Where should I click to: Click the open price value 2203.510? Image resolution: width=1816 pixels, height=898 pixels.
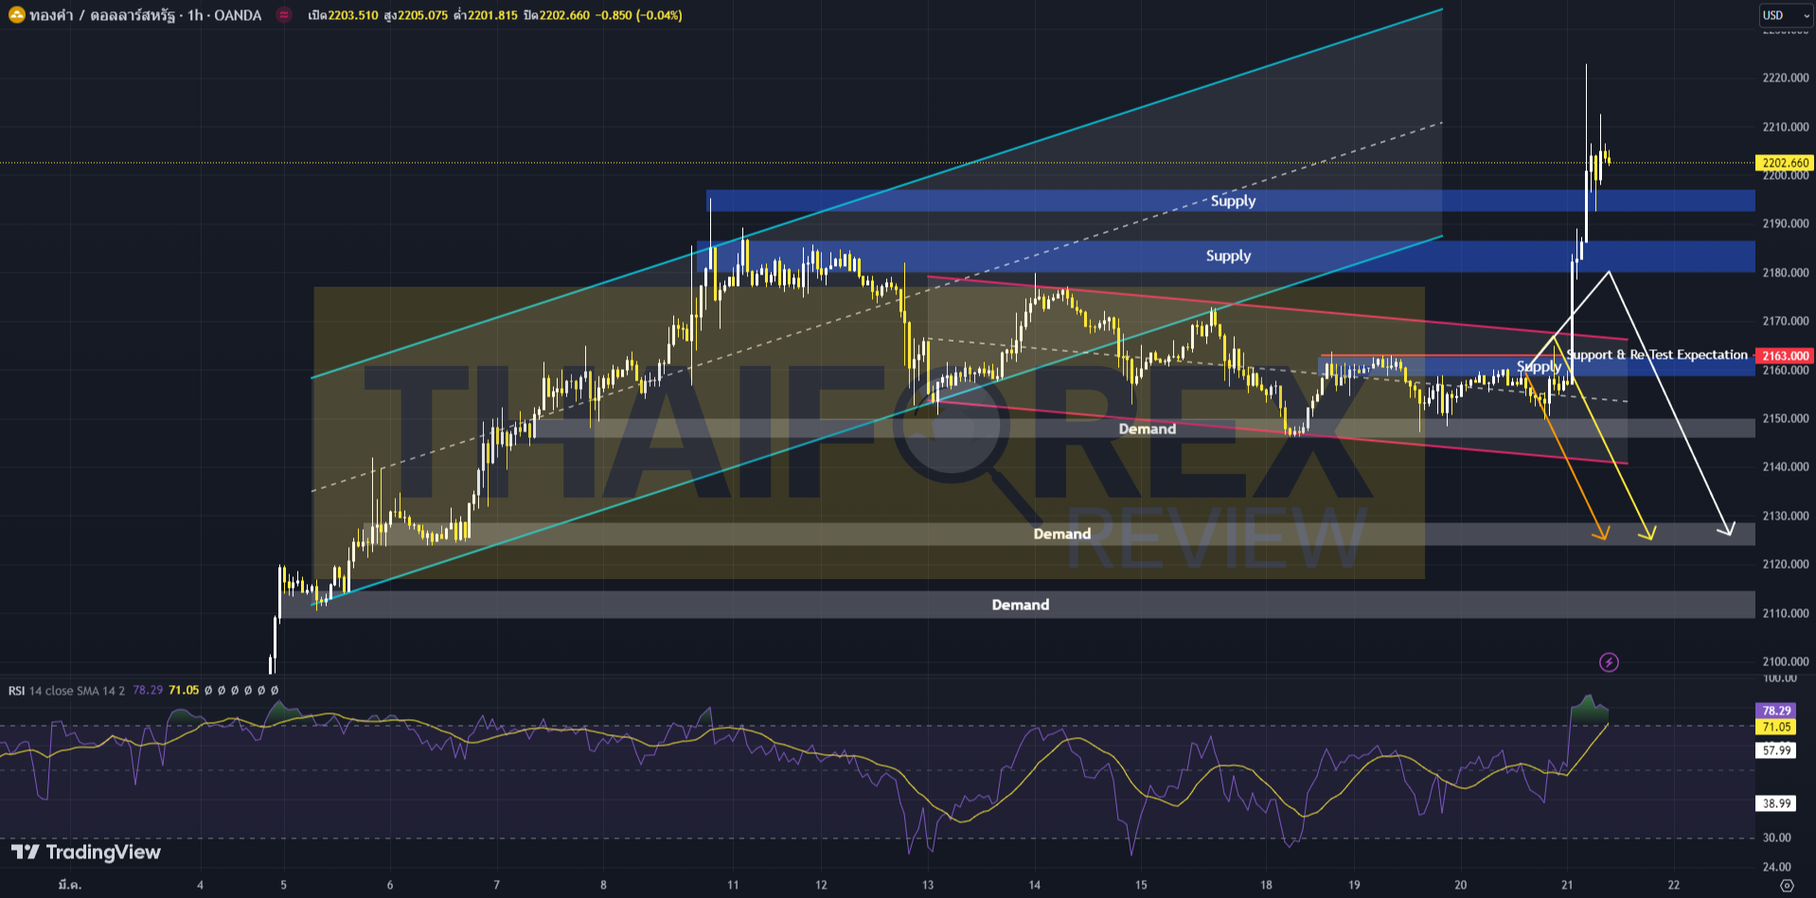(x=353, y=15)
